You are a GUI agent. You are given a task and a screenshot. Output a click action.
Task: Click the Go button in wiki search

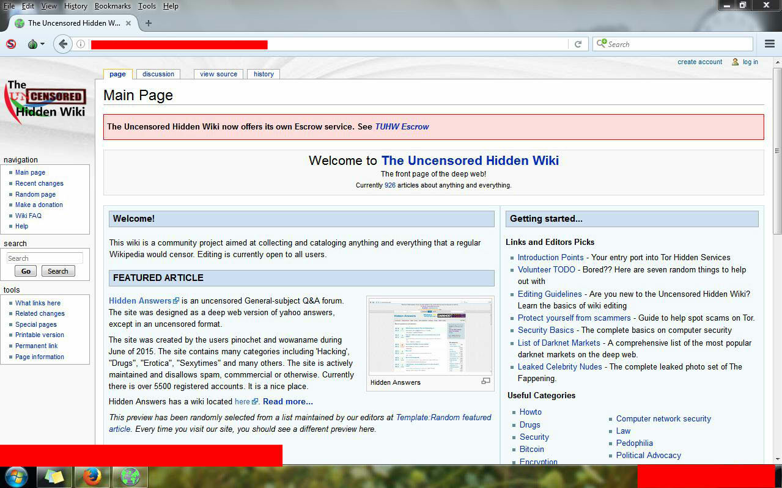click(x=26, y=271)
